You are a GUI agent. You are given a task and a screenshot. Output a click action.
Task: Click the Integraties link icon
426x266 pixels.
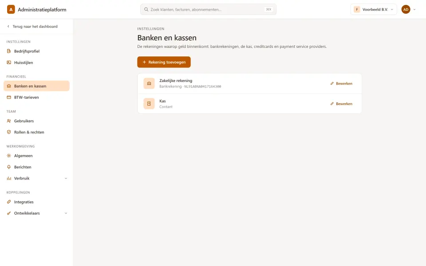tap(9, 202)
